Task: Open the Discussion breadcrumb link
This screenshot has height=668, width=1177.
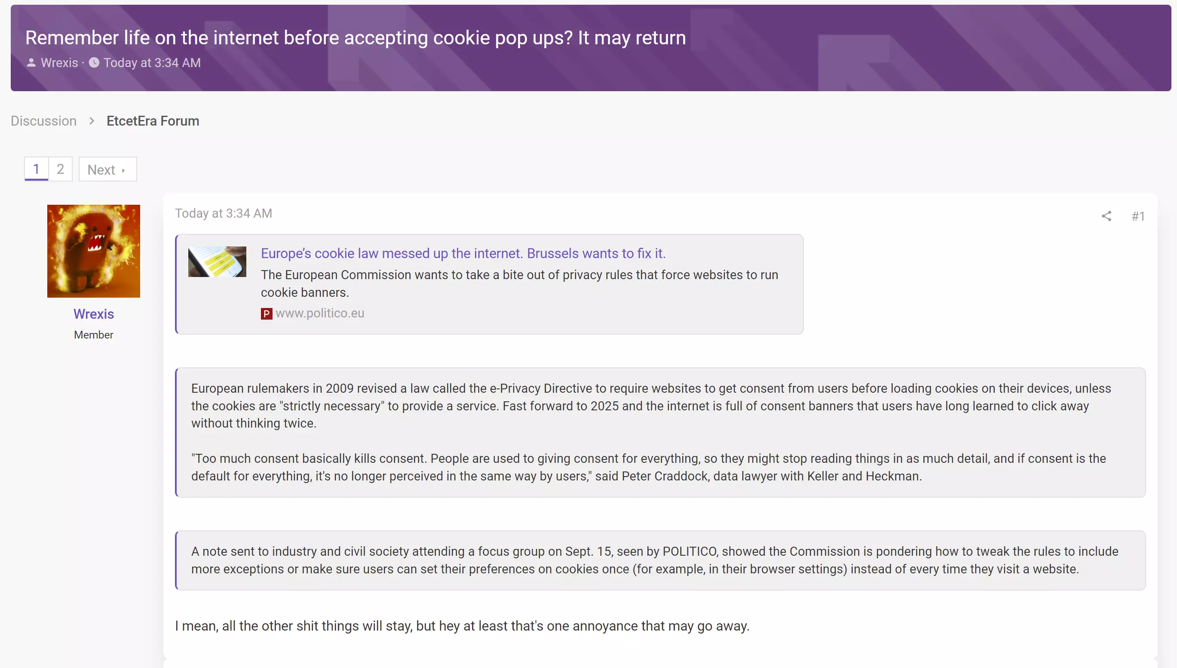Action: tap(43, 121)
